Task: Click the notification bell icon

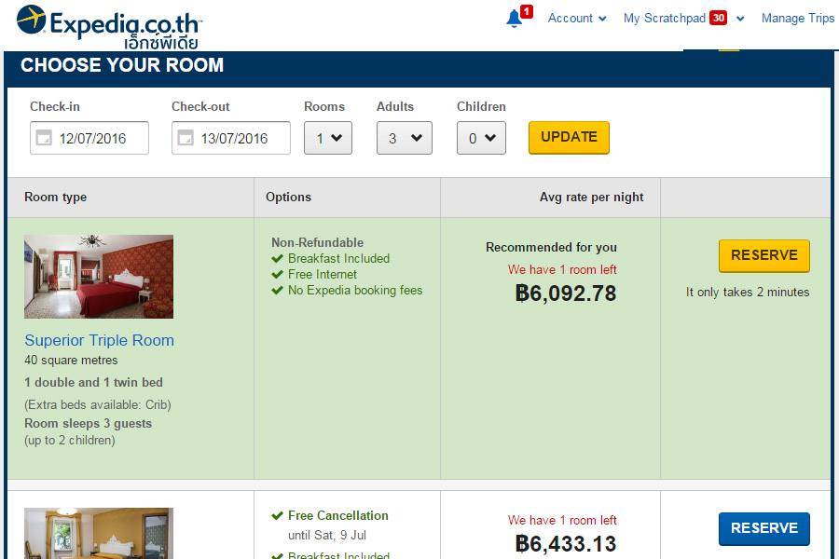Action: click(515, 18)
